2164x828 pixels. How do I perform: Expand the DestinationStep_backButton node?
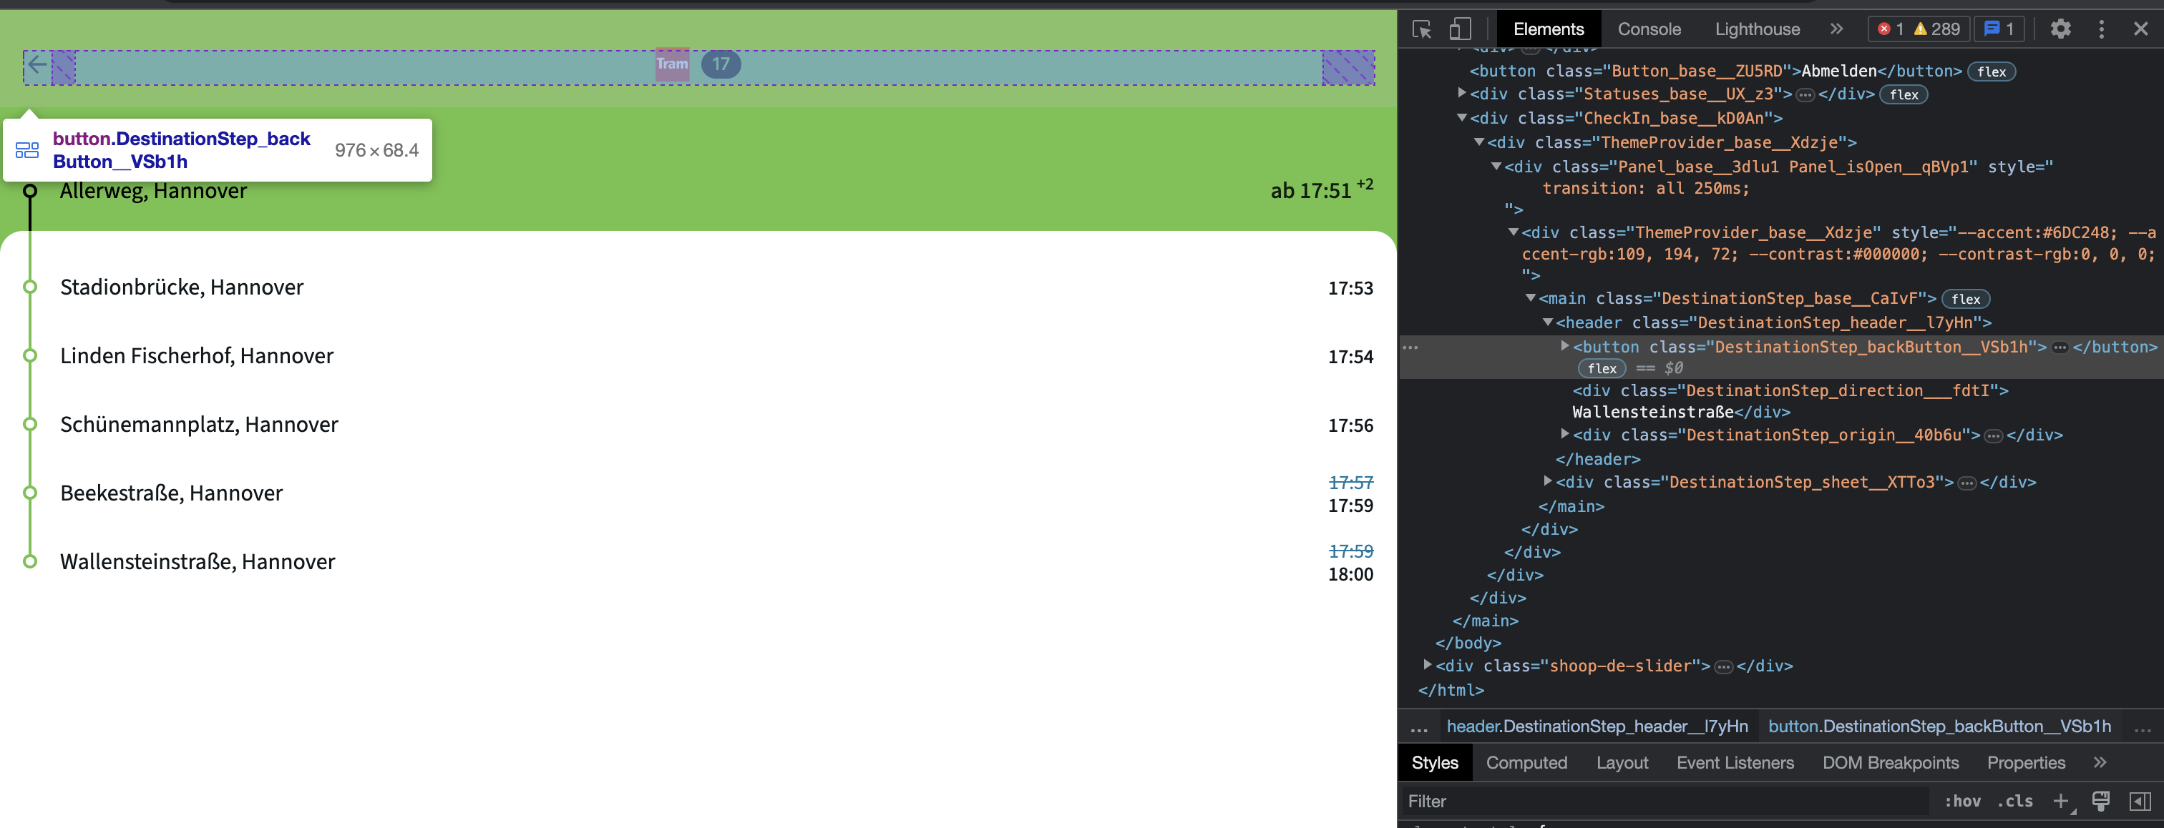[1564, 346]
